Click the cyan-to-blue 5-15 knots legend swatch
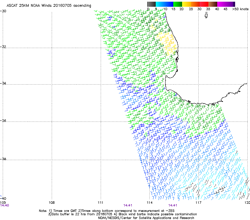250x220 pixels. click(x=165, y=4)
